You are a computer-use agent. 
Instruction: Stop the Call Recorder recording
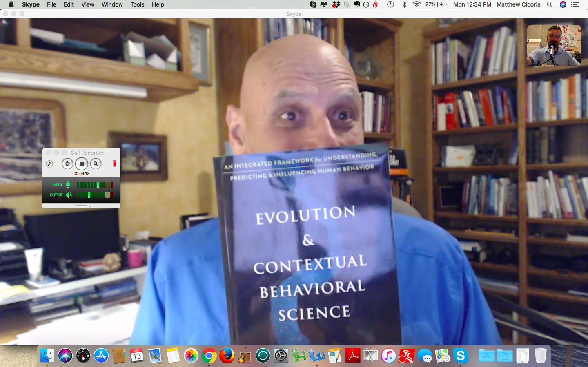pyautogui.click(x=82, y=164)
